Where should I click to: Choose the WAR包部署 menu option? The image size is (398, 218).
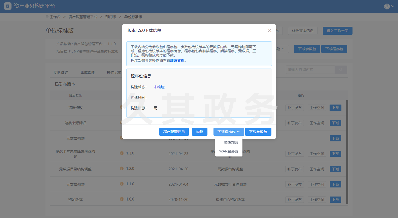[229, 151]
